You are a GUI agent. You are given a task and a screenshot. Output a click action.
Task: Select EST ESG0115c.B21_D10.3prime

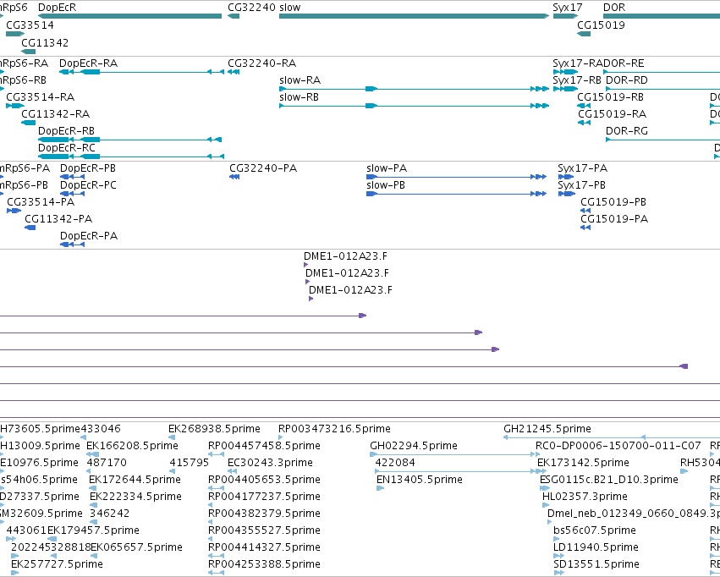tap(545, 488)
